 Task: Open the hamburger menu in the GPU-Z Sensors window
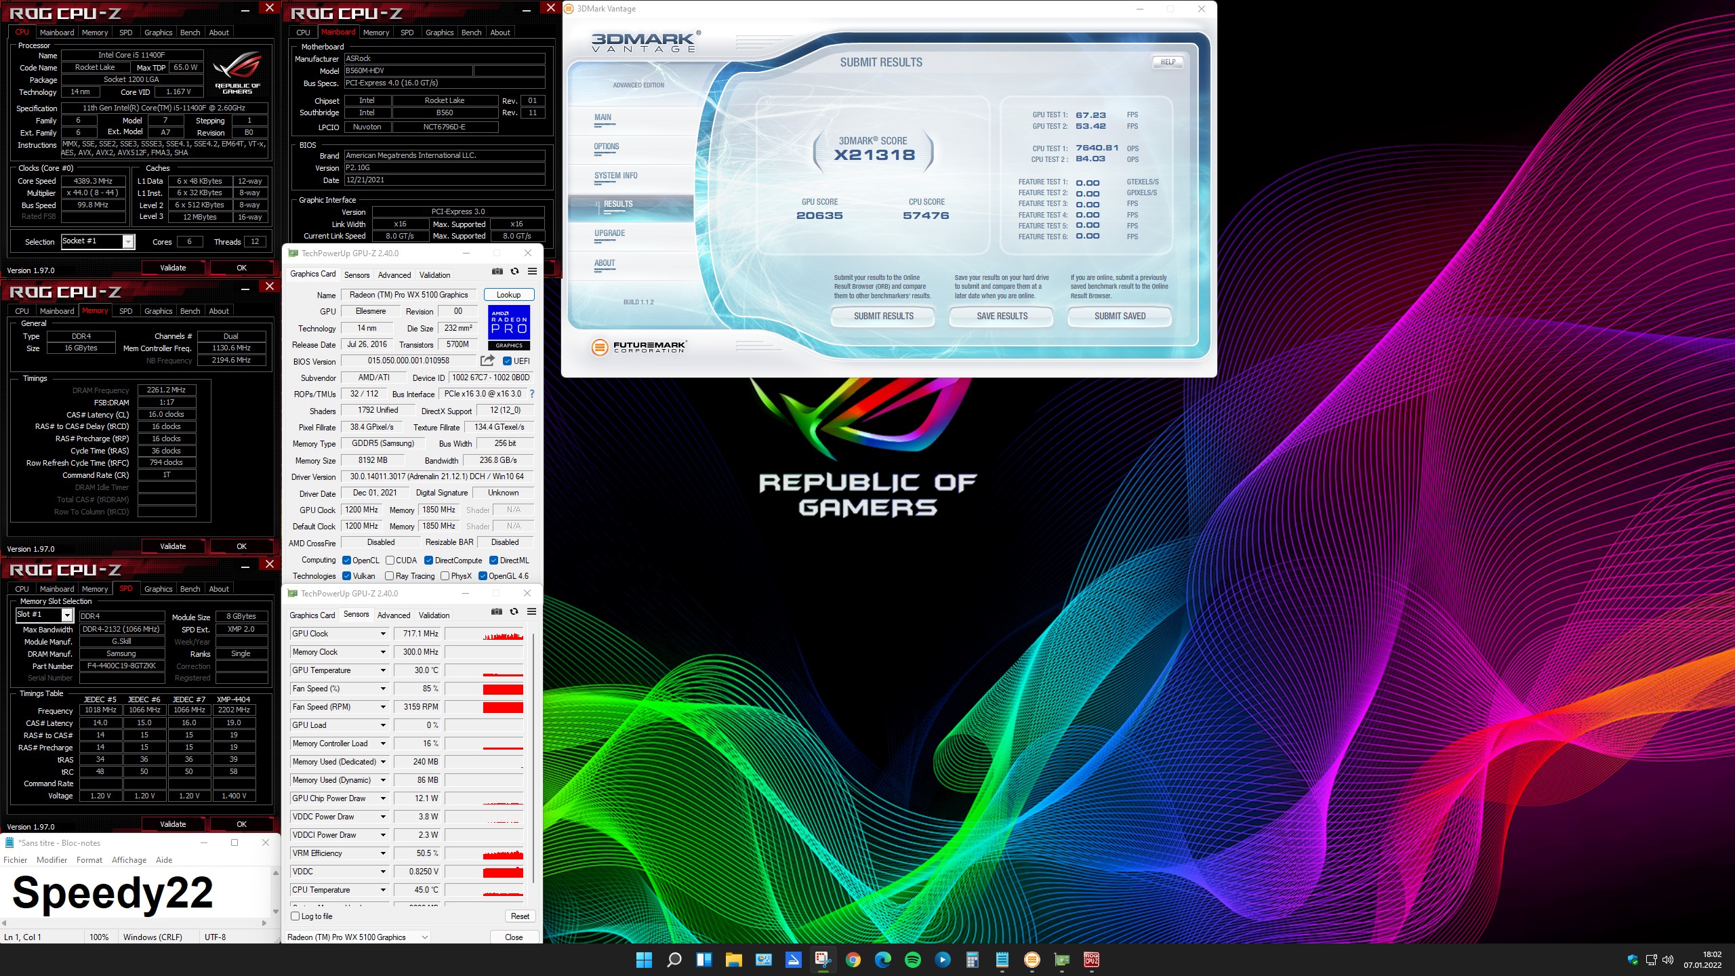tap(531, 611)
